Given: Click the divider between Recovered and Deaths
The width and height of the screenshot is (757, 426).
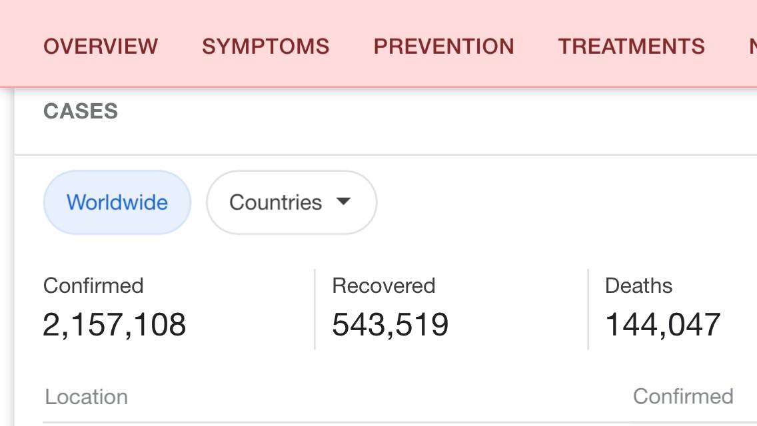Looking at the screenshot, I should (588, 309).
